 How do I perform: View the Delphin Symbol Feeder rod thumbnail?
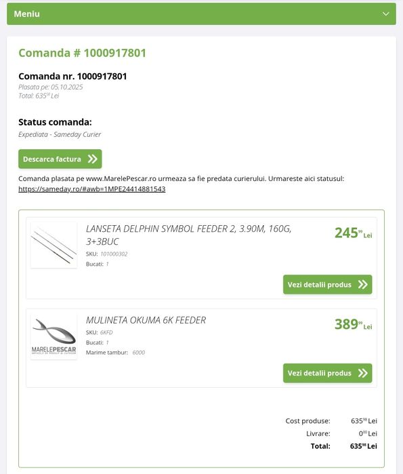[54, 245]
